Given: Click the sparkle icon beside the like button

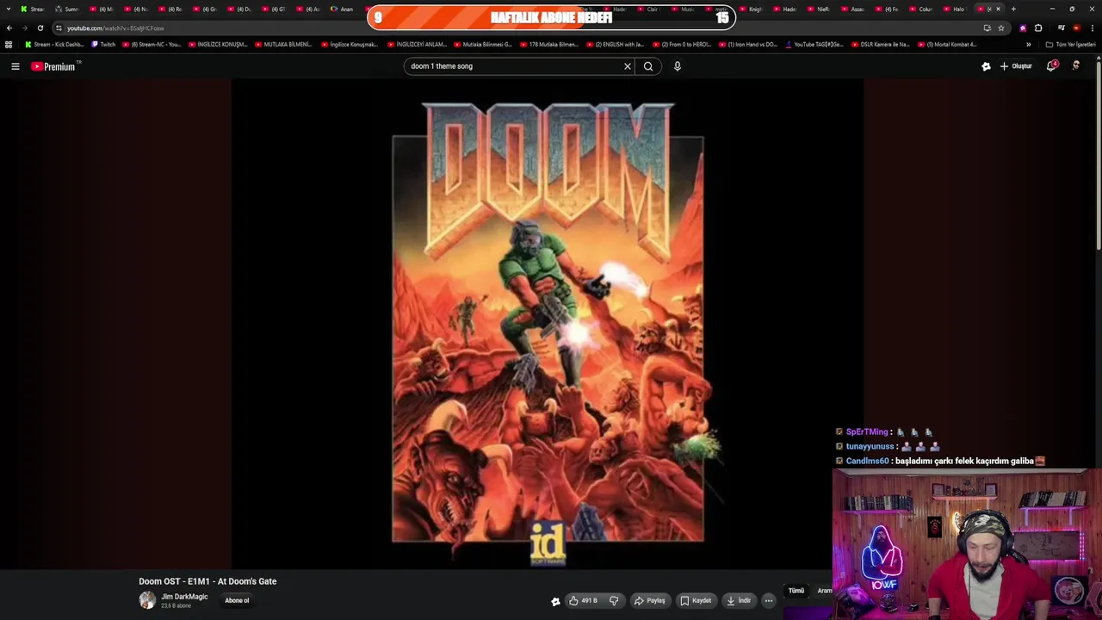Looking at the screenshot, I should [x=555, y=601].
